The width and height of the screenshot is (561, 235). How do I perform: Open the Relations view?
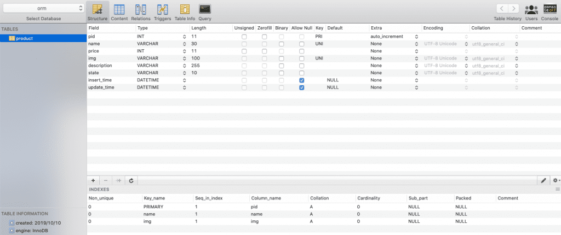[141, 12]
